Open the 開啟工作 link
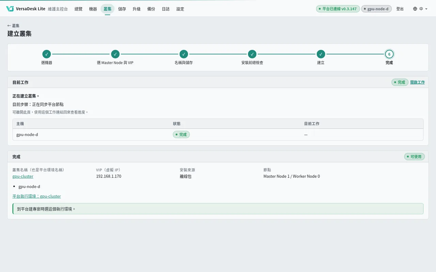Image resolution: width=436 pixels, height=272 pixels. [417, 82]
